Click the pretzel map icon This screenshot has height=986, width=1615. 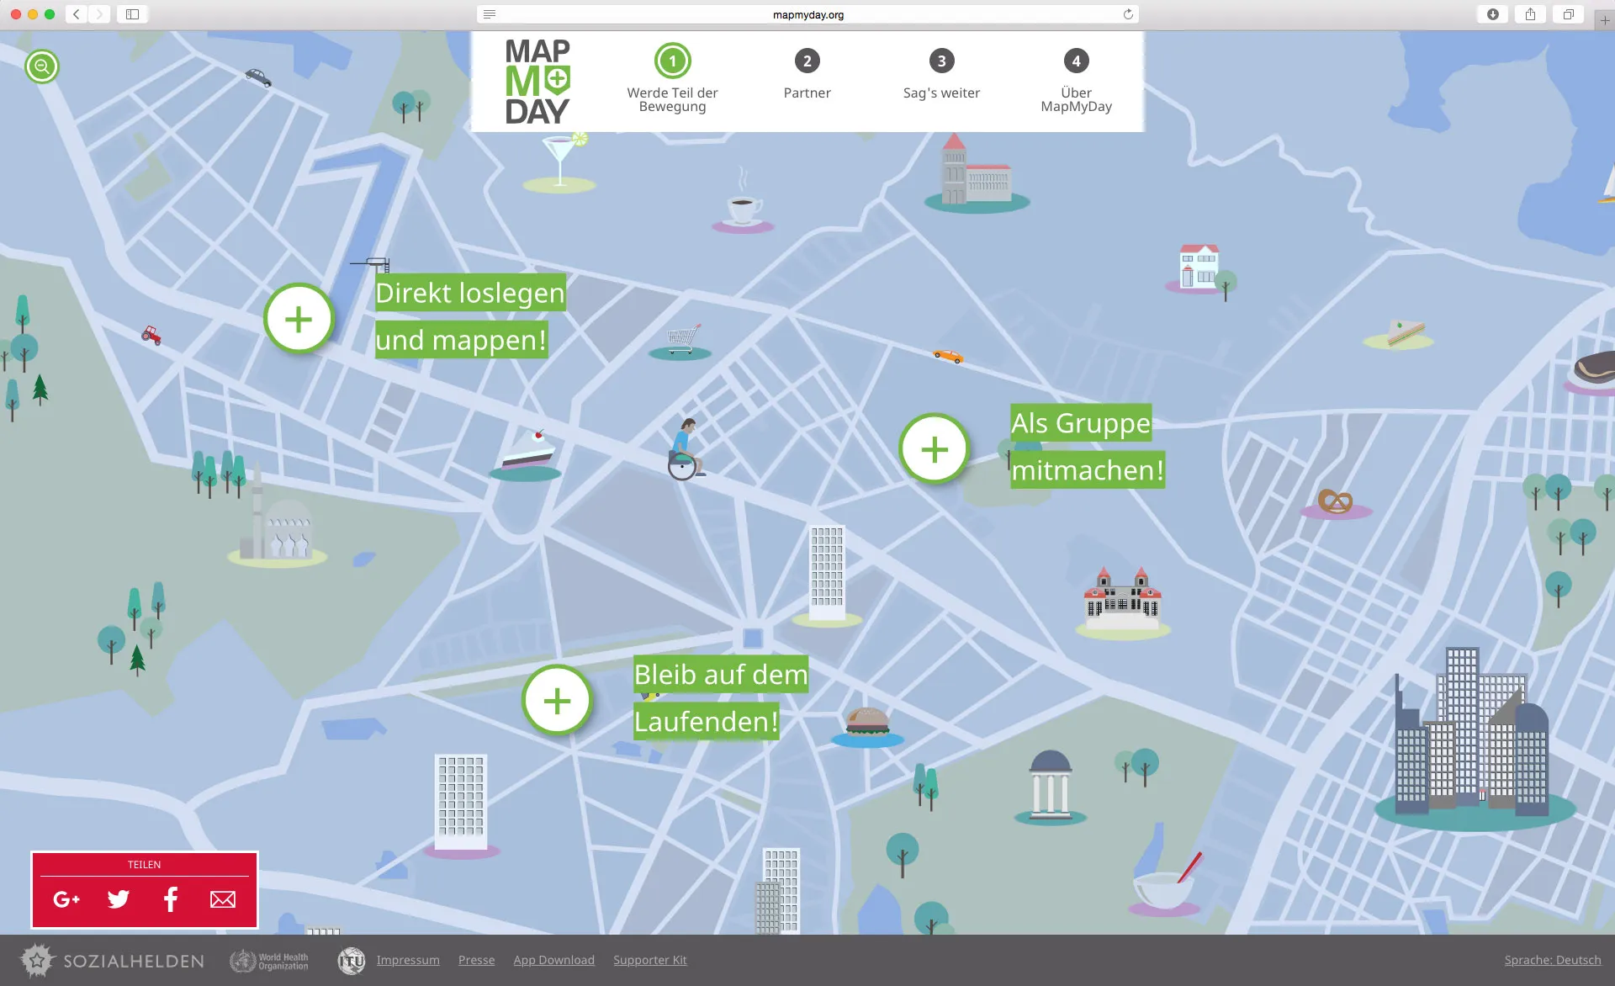pyautogui.click(x=1335, y=503)
